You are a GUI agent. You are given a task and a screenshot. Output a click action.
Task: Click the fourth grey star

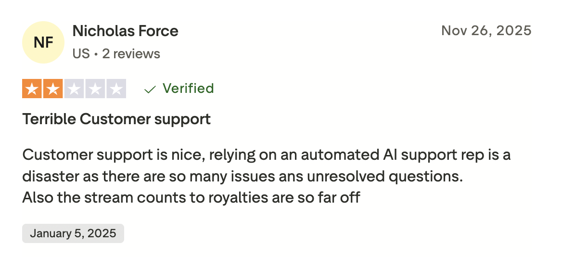coord(95,89)
